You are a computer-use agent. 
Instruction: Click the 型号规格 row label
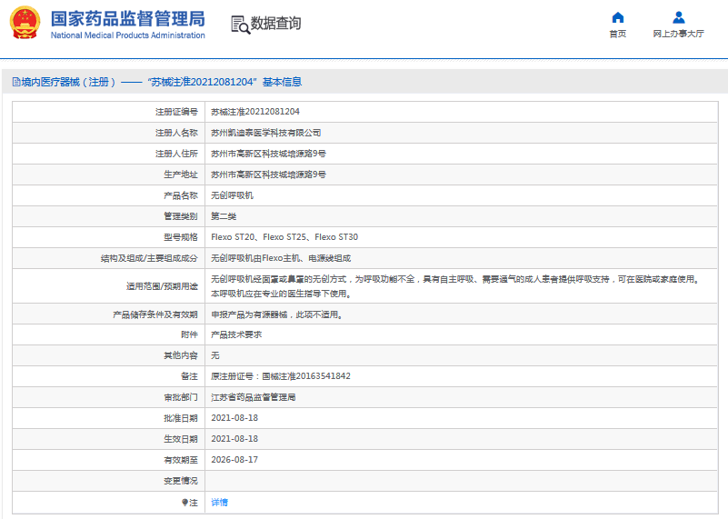[181, 237]
